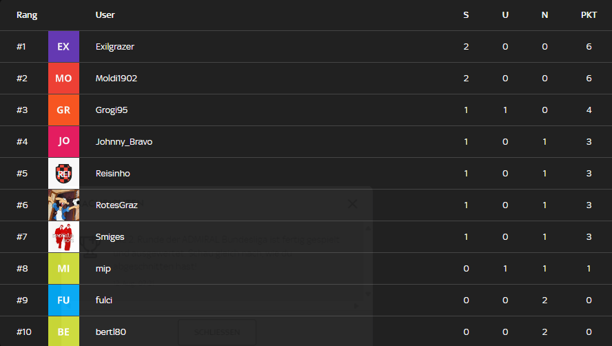Click the blue FU avatar badge
612x346 pixels.
pyautogui.click(x=63, y=300)
